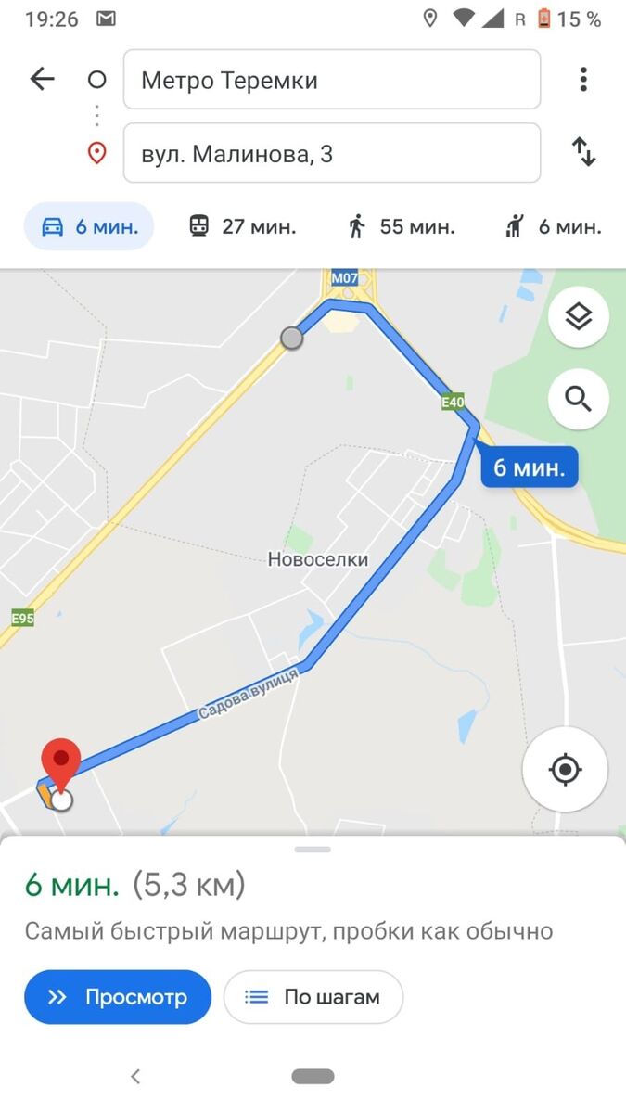Tap the search along route magnifier
626x1113 pixels.
tap(579, 400)
